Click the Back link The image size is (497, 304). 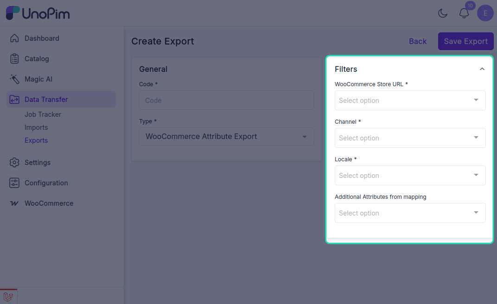tap(418, 41)
